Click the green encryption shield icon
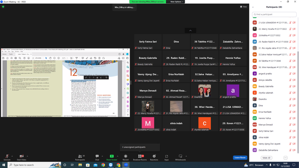 pos(3,7)
